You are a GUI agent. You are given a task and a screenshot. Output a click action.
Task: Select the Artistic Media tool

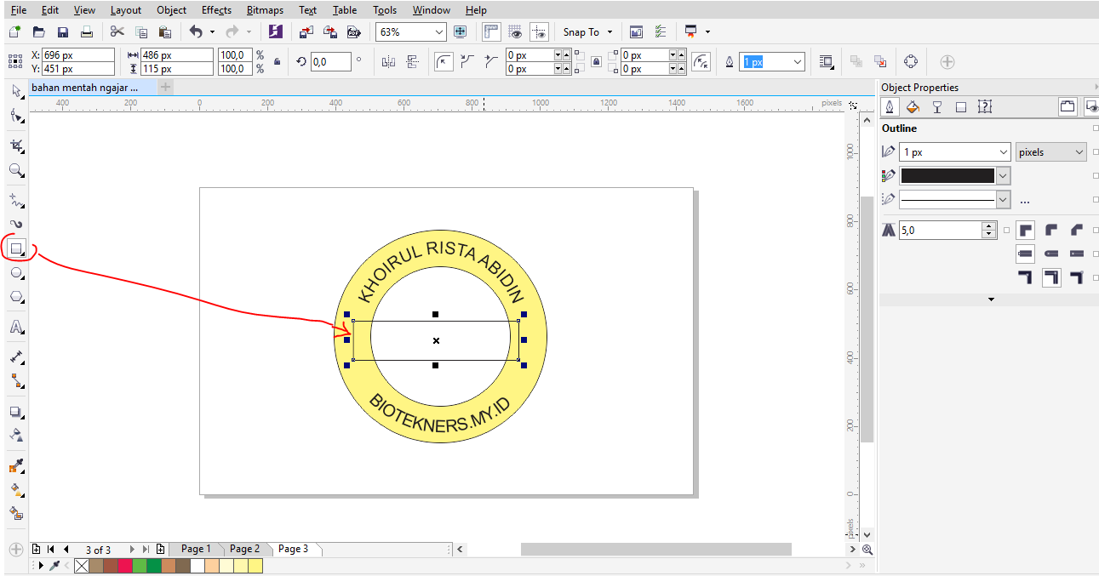tap(16, 224)
